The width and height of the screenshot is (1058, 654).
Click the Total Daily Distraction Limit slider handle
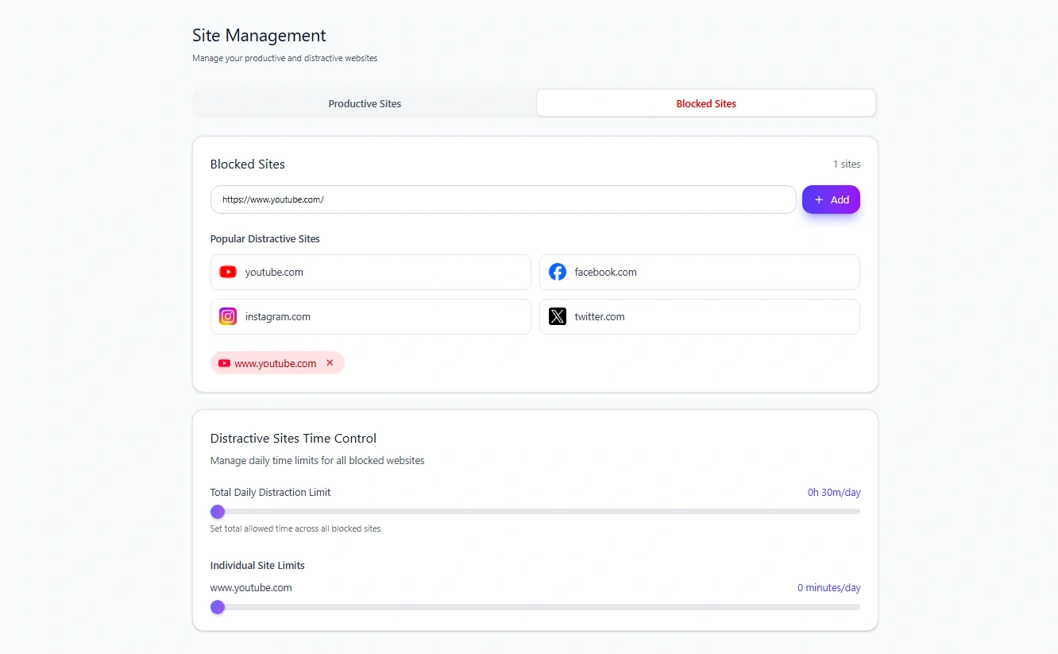218,512
